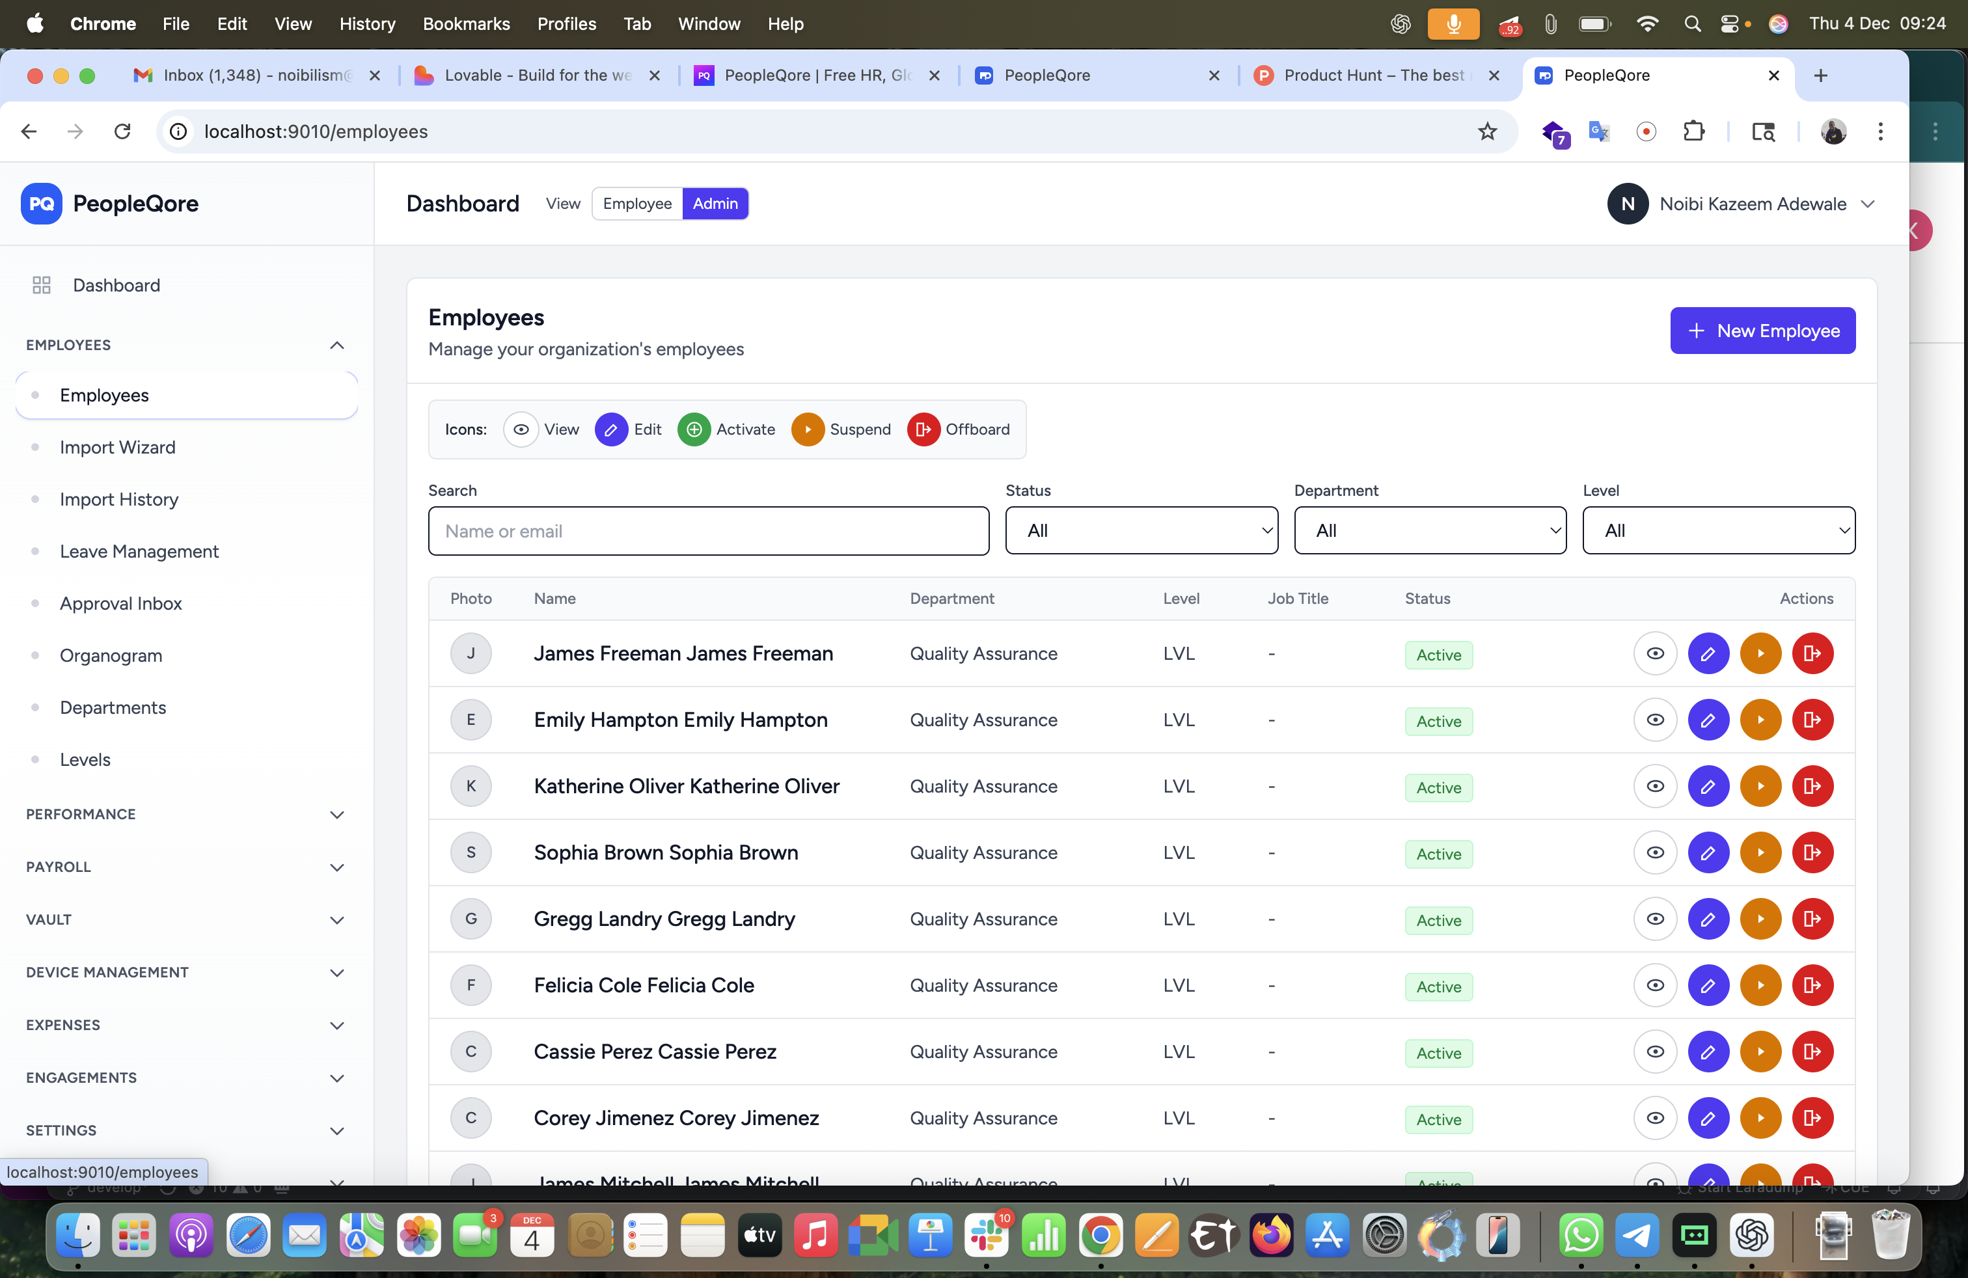This screenshot has height=1278, width=1968.
Task: Expand the Payroll sidebar section
Action: click(185, 866)
